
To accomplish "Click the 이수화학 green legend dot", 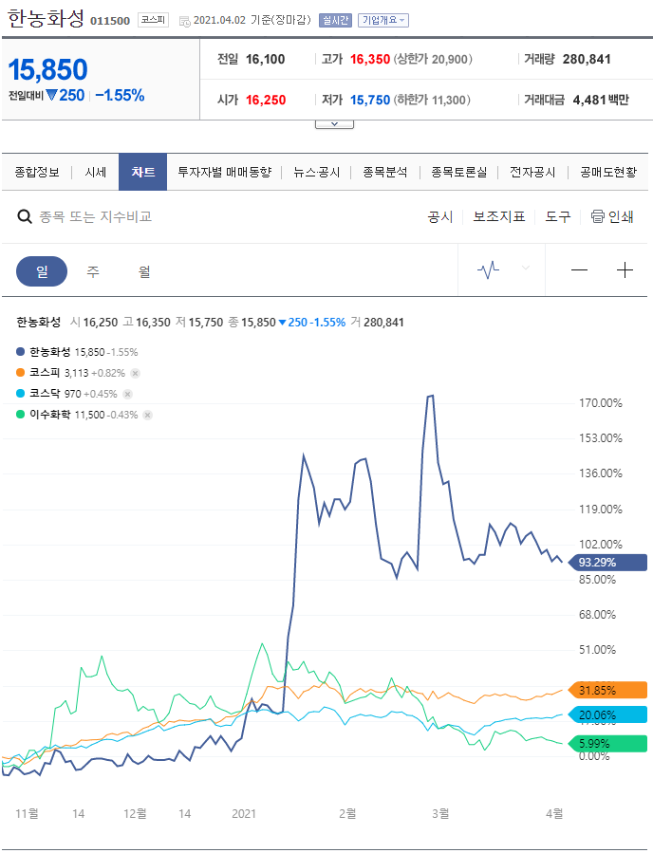I will click(21, 415).
